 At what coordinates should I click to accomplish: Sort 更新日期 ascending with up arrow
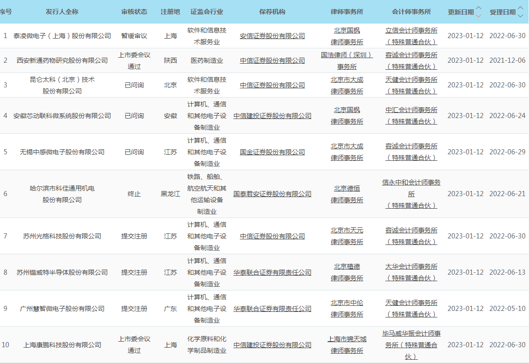tap(479, 8)
